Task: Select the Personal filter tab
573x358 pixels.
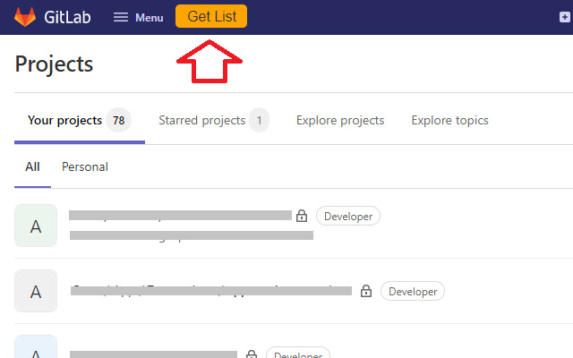Action: [x=85, y=167]
